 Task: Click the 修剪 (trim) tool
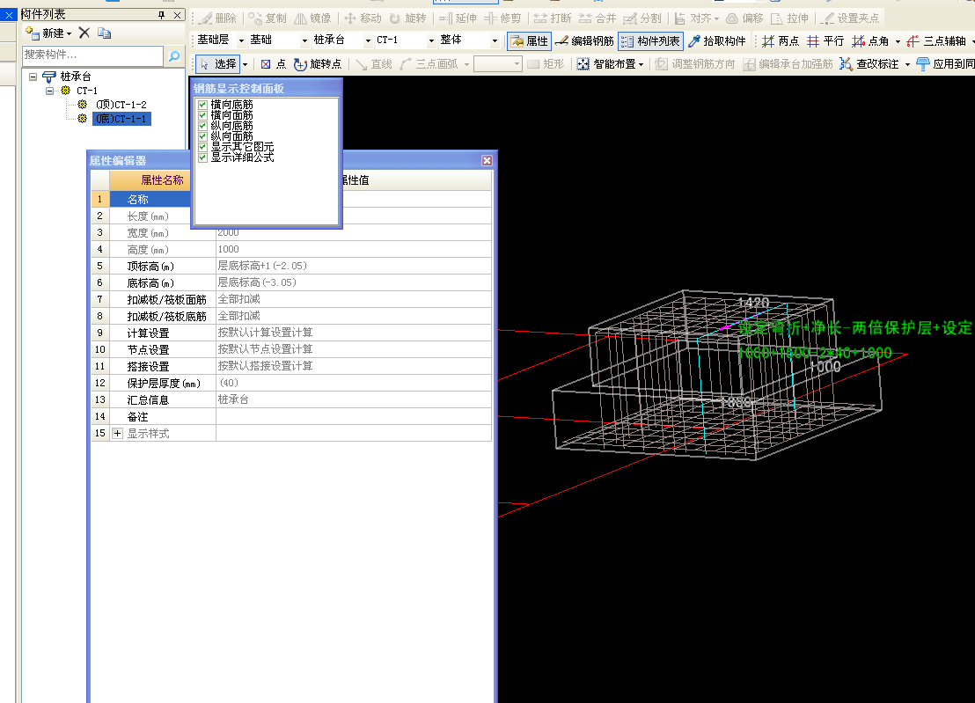pyautogui.click(x=502, y=18)
